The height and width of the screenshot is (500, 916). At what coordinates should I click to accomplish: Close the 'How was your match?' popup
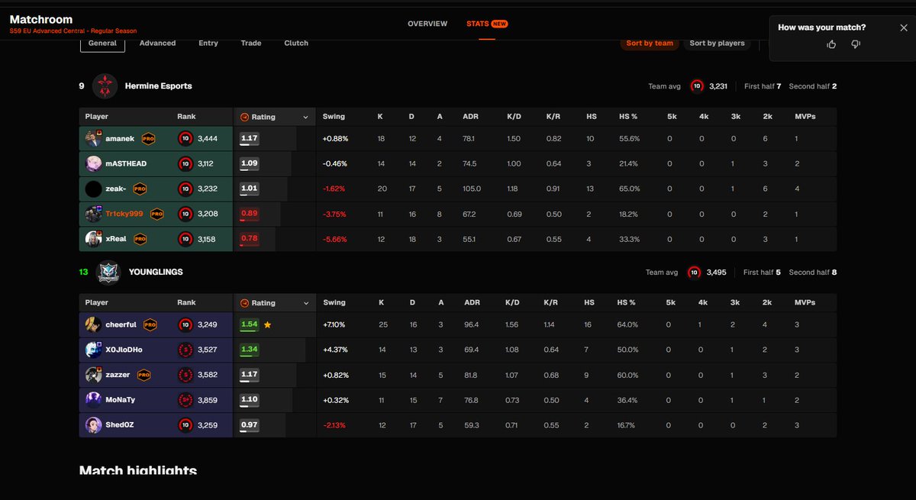point(904,27)
